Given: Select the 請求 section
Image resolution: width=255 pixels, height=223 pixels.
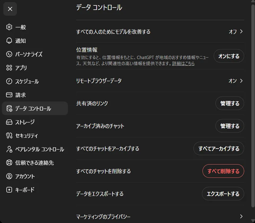Looking at the screenshot, I should [x=35, y=95].
